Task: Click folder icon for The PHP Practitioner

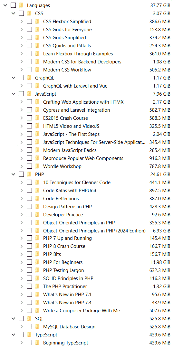Action: (x=37, y=287)
